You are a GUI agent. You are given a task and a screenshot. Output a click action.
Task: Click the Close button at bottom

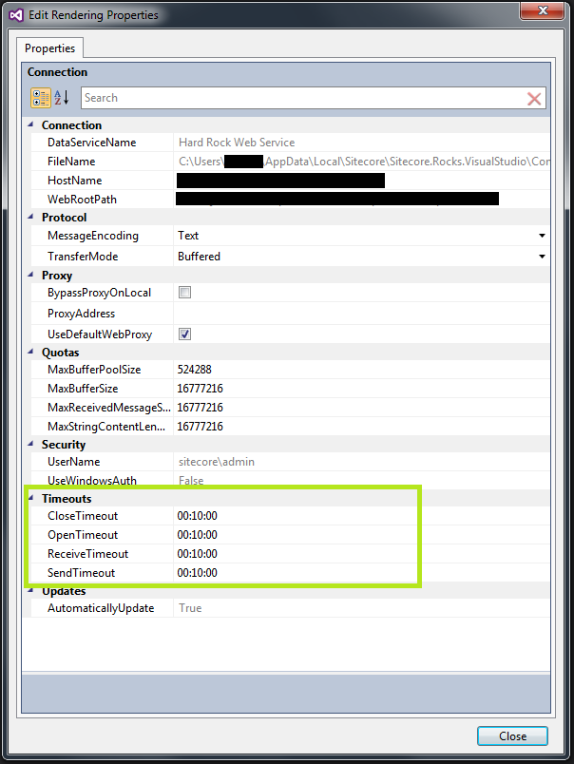point(512,735)
